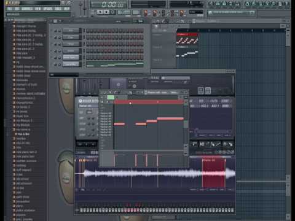
Task: Toggle the first channel's select indicator
Action: point(84,31)
